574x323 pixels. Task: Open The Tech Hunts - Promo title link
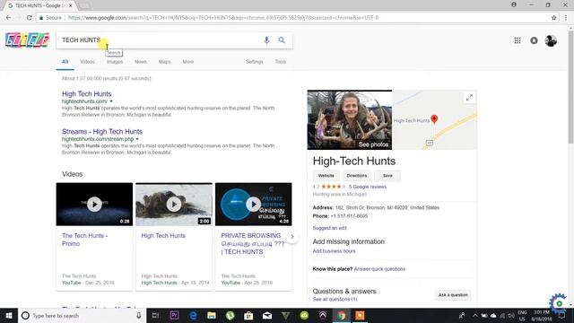[84, 240]
